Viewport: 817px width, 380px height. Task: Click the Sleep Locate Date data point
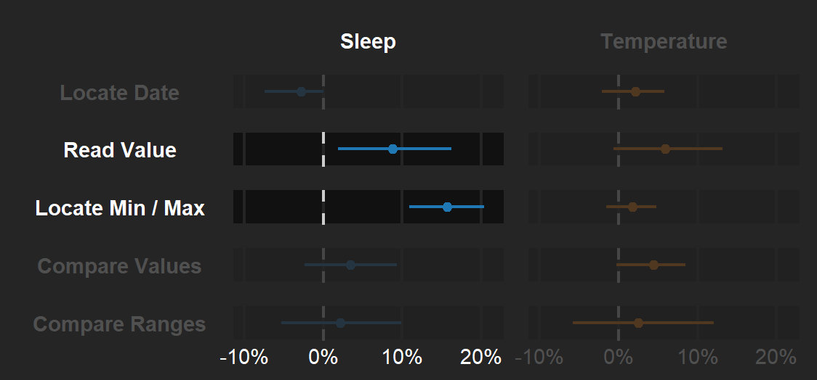pos(301,91)
